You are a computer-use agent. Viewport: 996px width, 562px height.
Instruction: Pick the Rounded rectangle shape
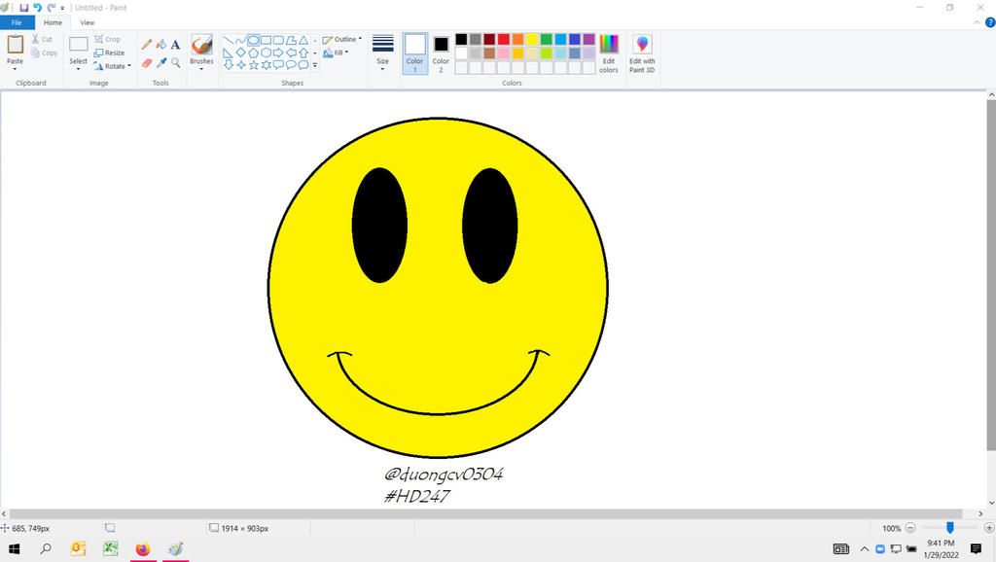[278, 40]
